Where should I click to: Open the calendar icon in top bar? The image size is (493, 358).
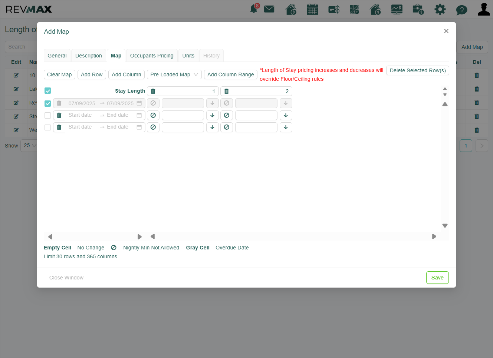point(312,9)
